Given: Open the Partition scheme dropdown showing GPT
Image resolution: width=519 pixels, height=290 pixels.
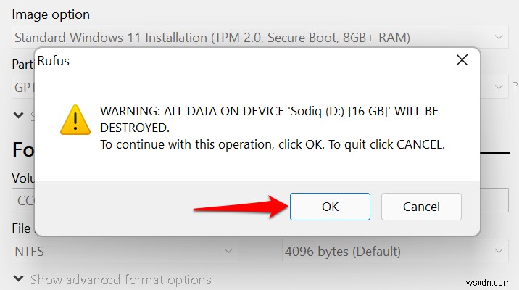Looking at the screenshot, I should (x=21, y=88).
